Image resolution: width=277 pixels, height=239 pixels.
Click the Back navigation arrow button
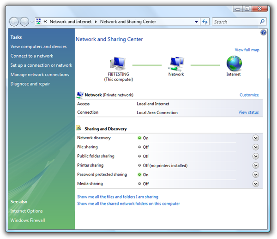14,22
